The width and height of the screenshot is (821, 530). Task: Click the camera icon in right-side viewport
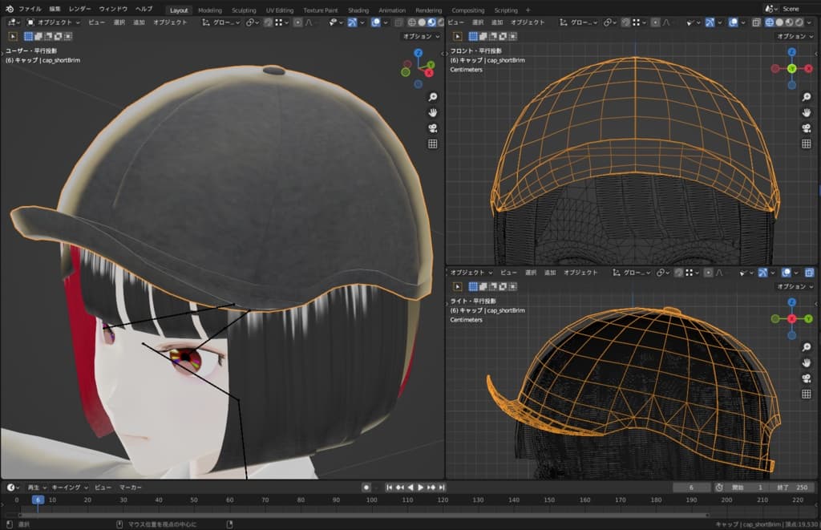pyautogui.click(x=806, y=378)
